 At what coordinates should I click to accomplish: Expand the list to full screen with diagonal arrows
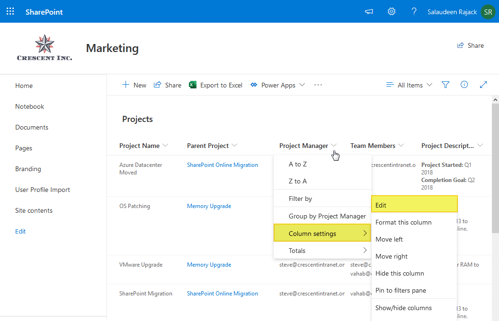coord(483,85)
